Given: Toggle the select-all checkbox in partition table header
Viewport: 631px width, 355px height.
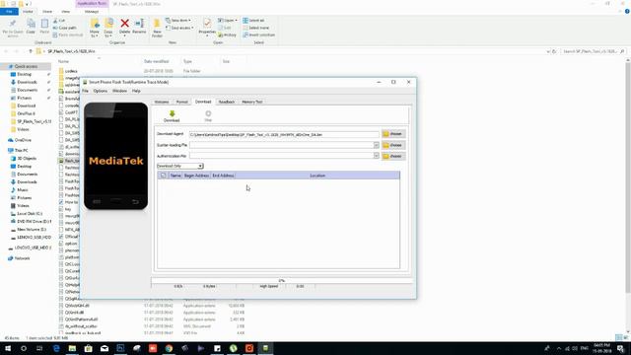Looking at the screenshot, I should click(163, 176).
